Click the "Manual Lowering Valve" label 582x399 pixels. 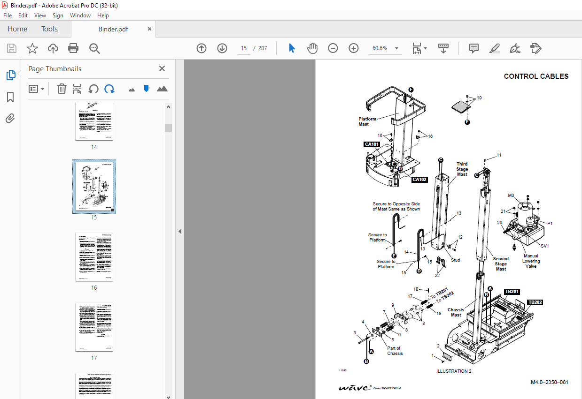click(x=531, y=261)
